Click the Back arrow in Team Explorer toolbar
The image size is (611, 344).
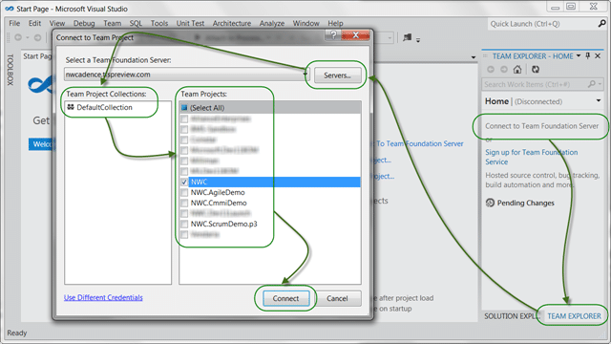[491, 70]
